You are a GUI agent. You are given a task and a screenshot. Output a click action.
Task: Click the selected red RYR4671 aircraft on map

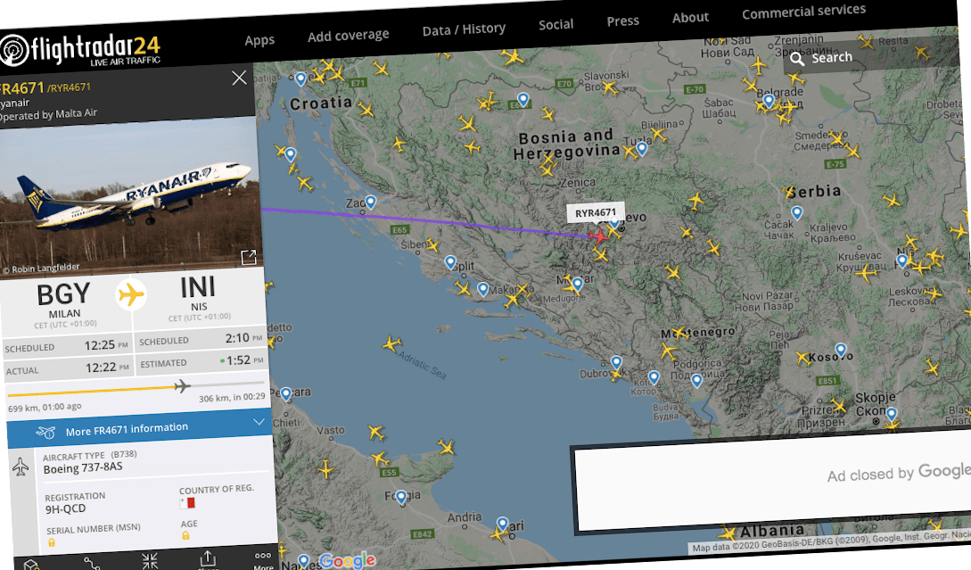click(598, 235)
